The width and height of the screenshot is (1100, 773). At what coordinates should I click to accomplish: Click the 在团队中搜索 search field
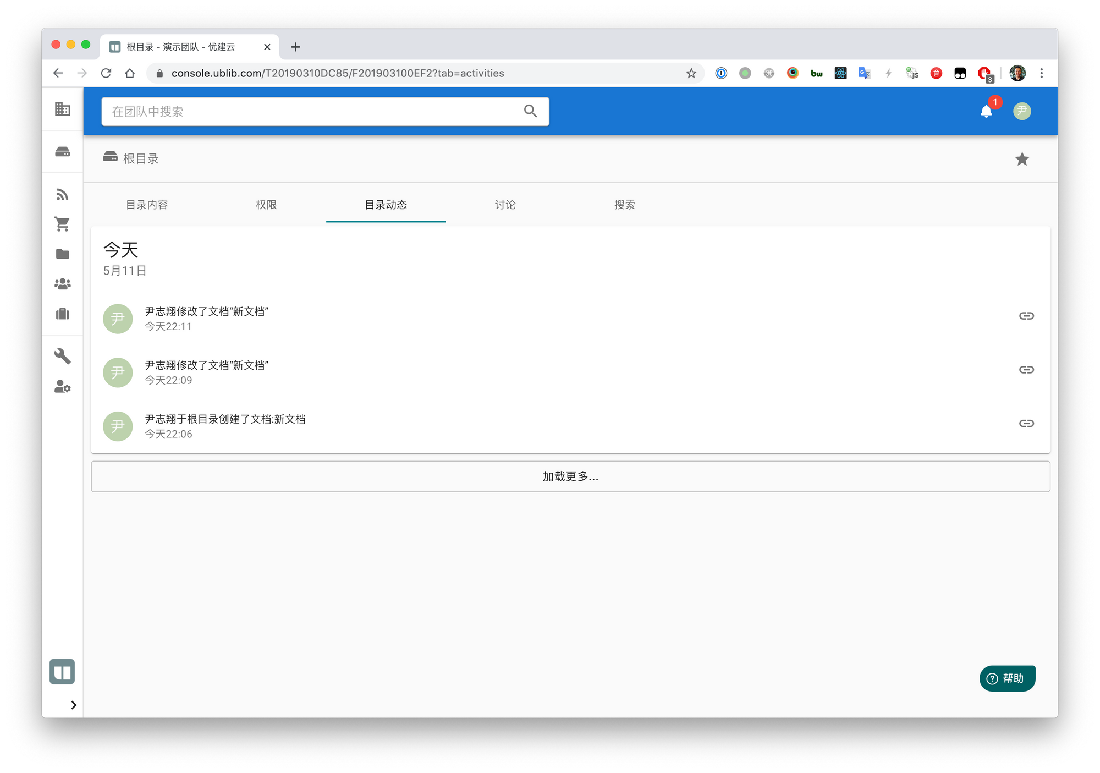(x=313, y=112)
